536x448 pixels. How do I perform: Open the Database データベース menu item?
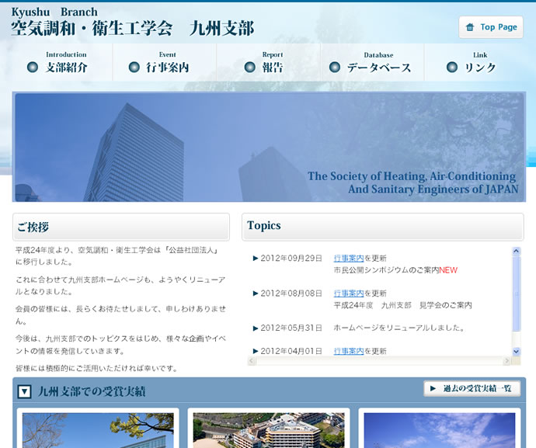tap(372, 62)
